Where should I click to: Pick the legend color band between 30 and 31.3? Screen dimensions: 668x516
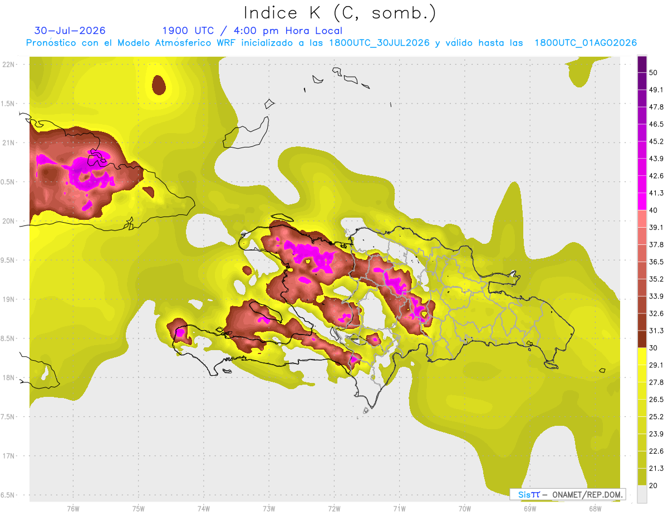coord(642,339)
